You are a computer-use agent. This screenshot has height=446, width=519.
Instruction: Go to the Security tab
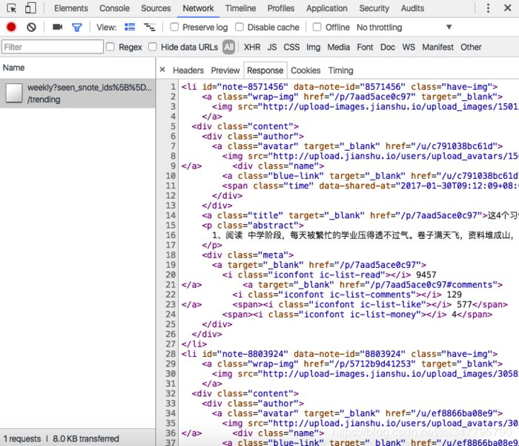[x=374, y=8]
